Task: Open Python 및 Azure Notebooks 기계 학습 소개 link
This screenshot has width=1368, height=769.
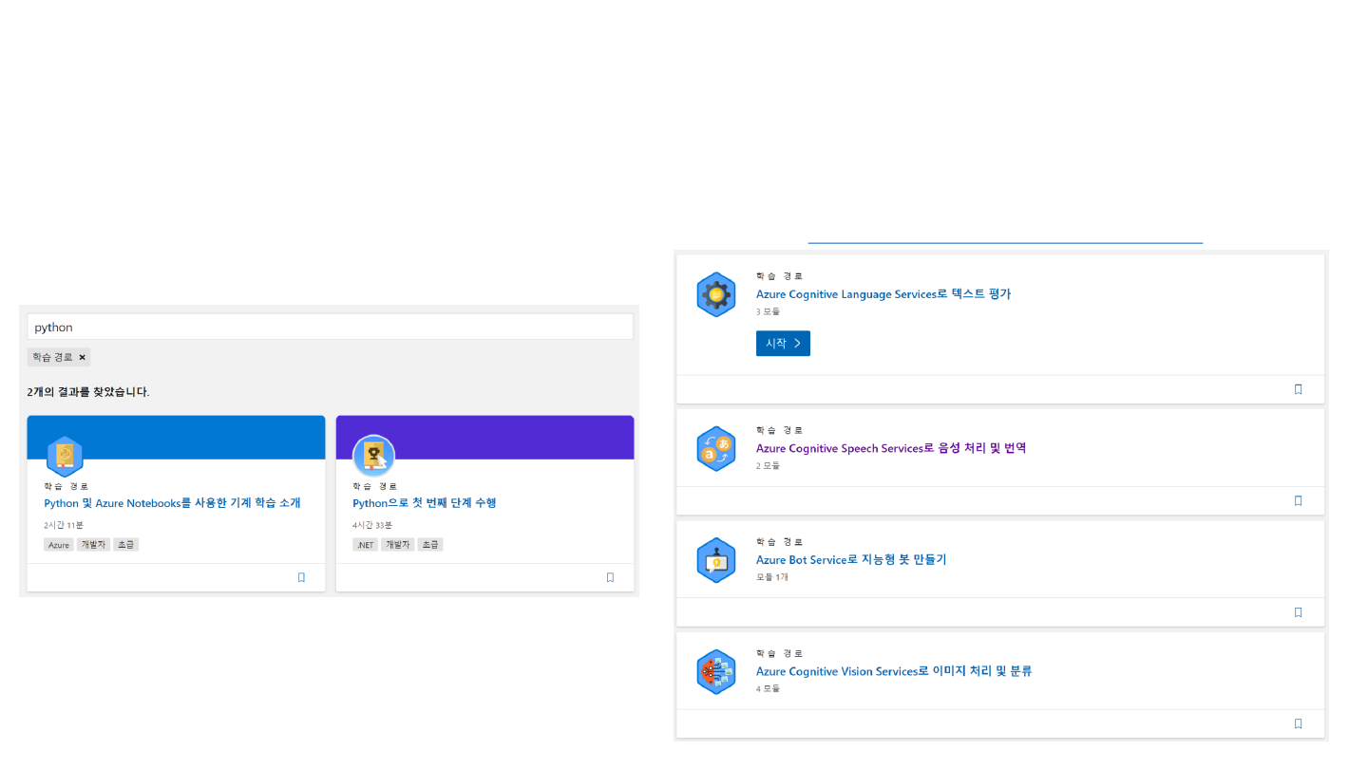Action: tap(172, 503)
